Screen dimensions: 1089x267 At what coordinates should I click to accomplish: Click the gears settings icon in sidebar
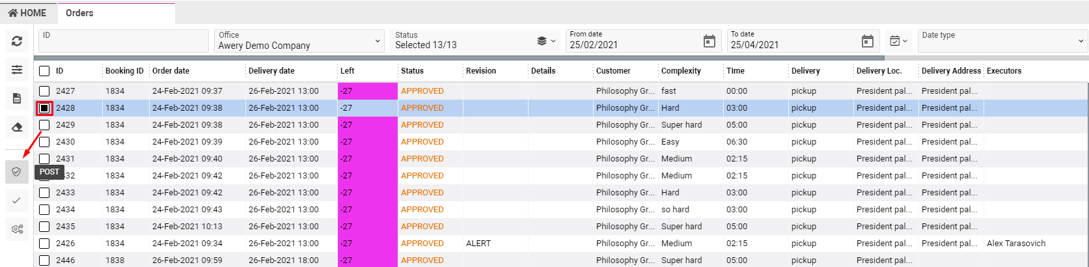tap(17, 229)
